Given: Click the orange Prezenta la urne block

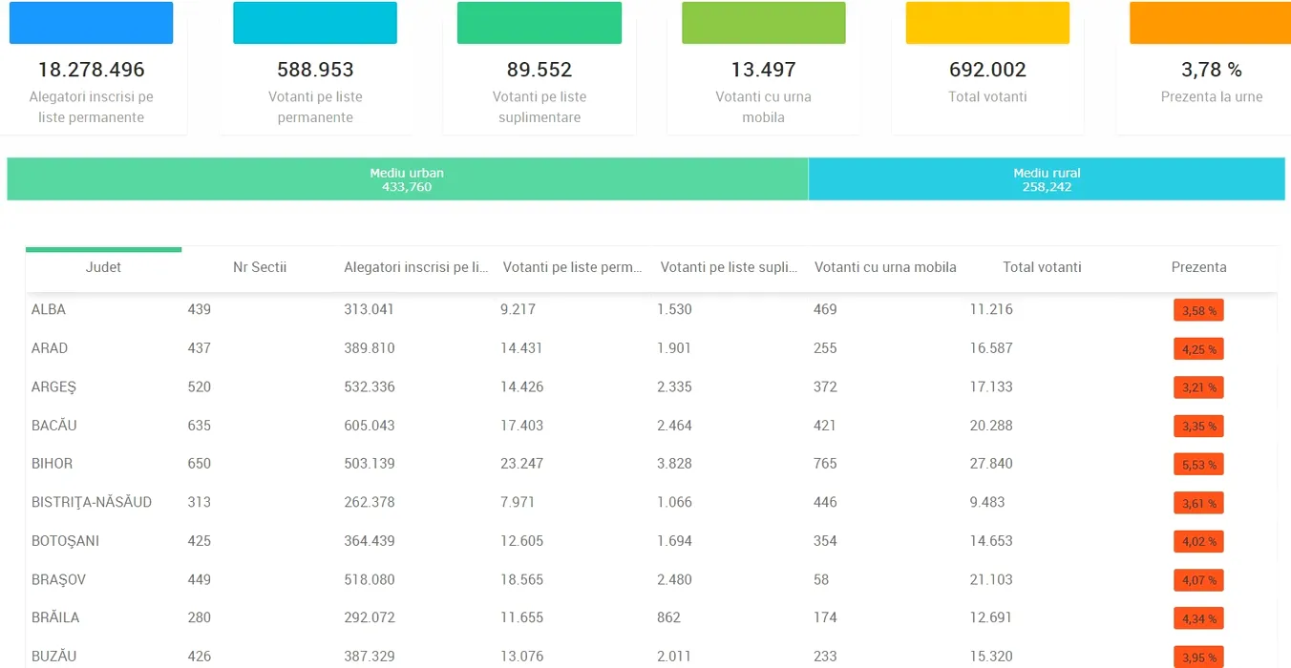Looking at the screenshot, I should (1210, 23).
